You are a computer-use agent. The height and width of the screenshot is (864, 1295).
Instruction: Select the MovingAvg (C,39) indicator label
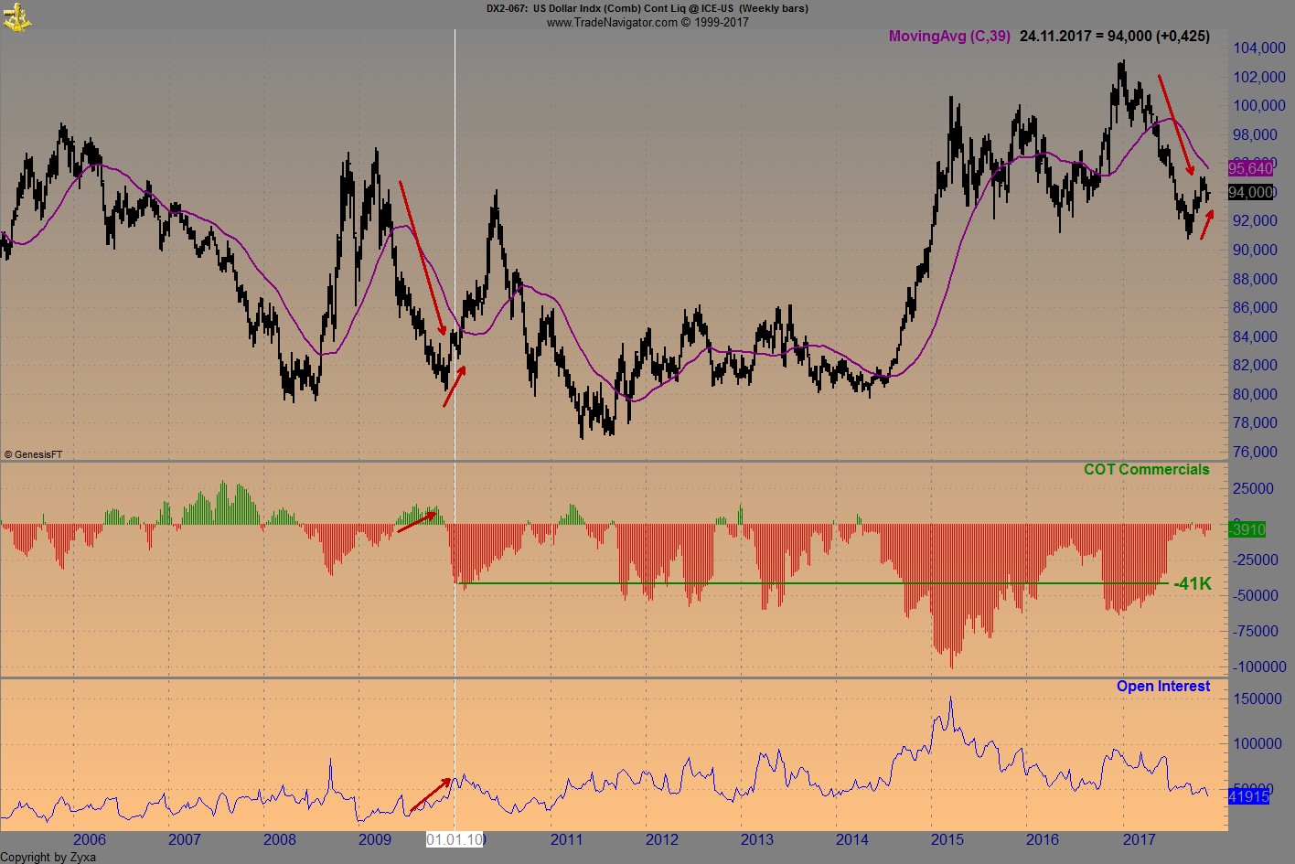click(x=947, y=37)
